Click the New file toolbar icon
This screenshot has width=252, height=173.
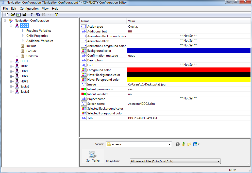7,14
